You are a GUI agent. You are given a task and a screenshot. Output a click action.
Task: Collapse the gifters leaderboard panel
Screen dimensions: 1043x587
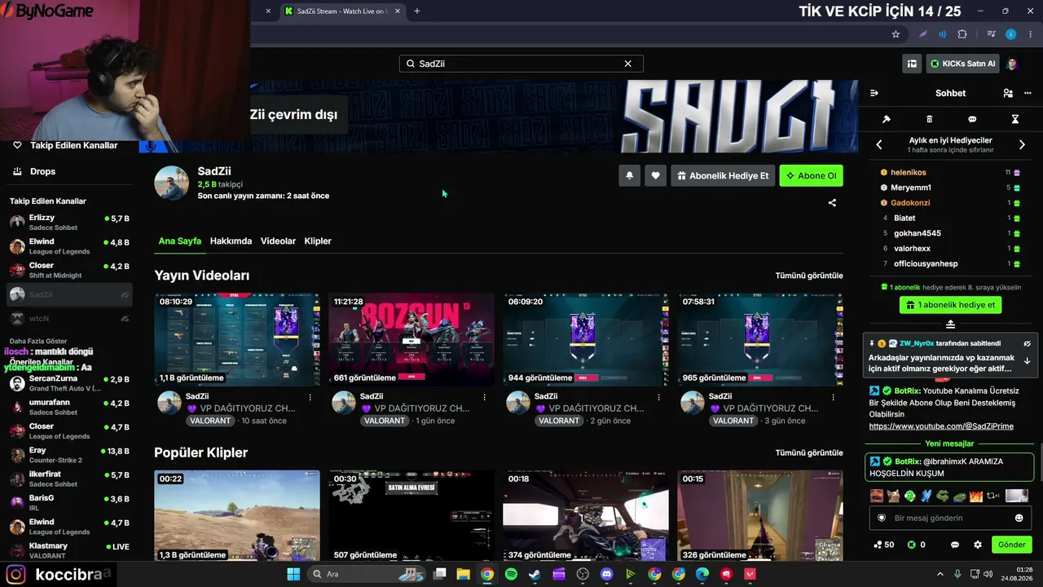[950, 324]
